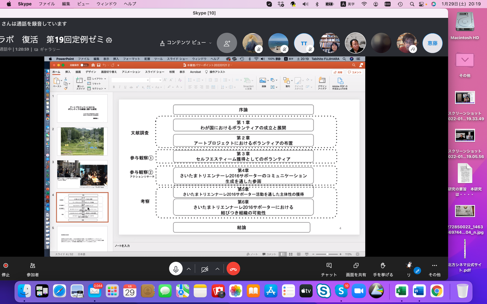The width and height of the screenshot is (487, 304).
Task: Click the red end call button
Action: (x=233, y=269)
